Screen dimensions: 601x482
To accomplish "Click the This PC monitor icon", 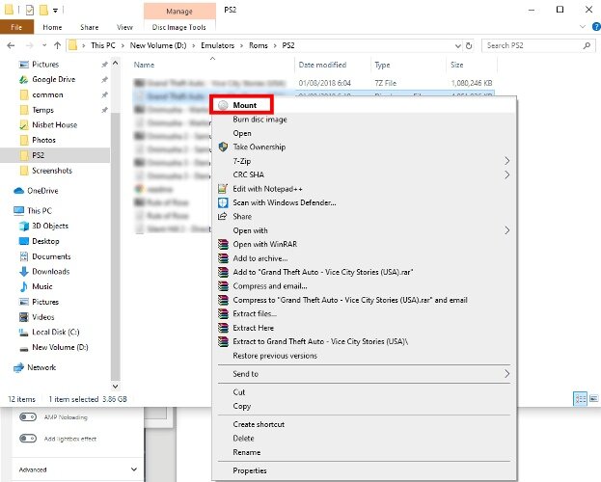I will 18,211.
